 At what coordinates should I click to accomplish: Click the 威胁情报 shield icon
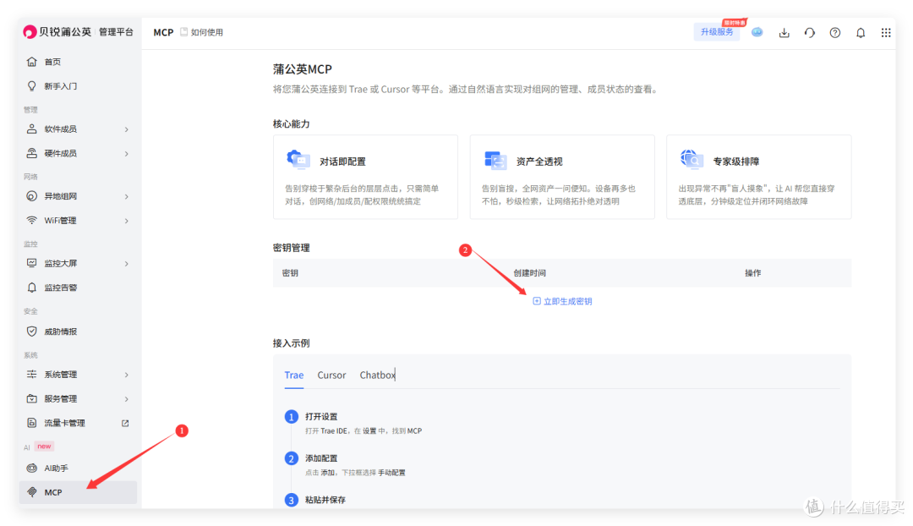click(32, 331)
